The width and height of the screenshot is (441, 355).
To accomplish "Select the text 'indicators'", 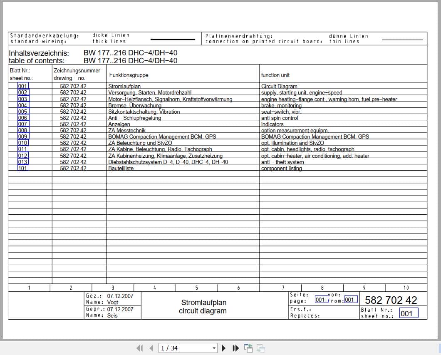I will pos(272,124).
